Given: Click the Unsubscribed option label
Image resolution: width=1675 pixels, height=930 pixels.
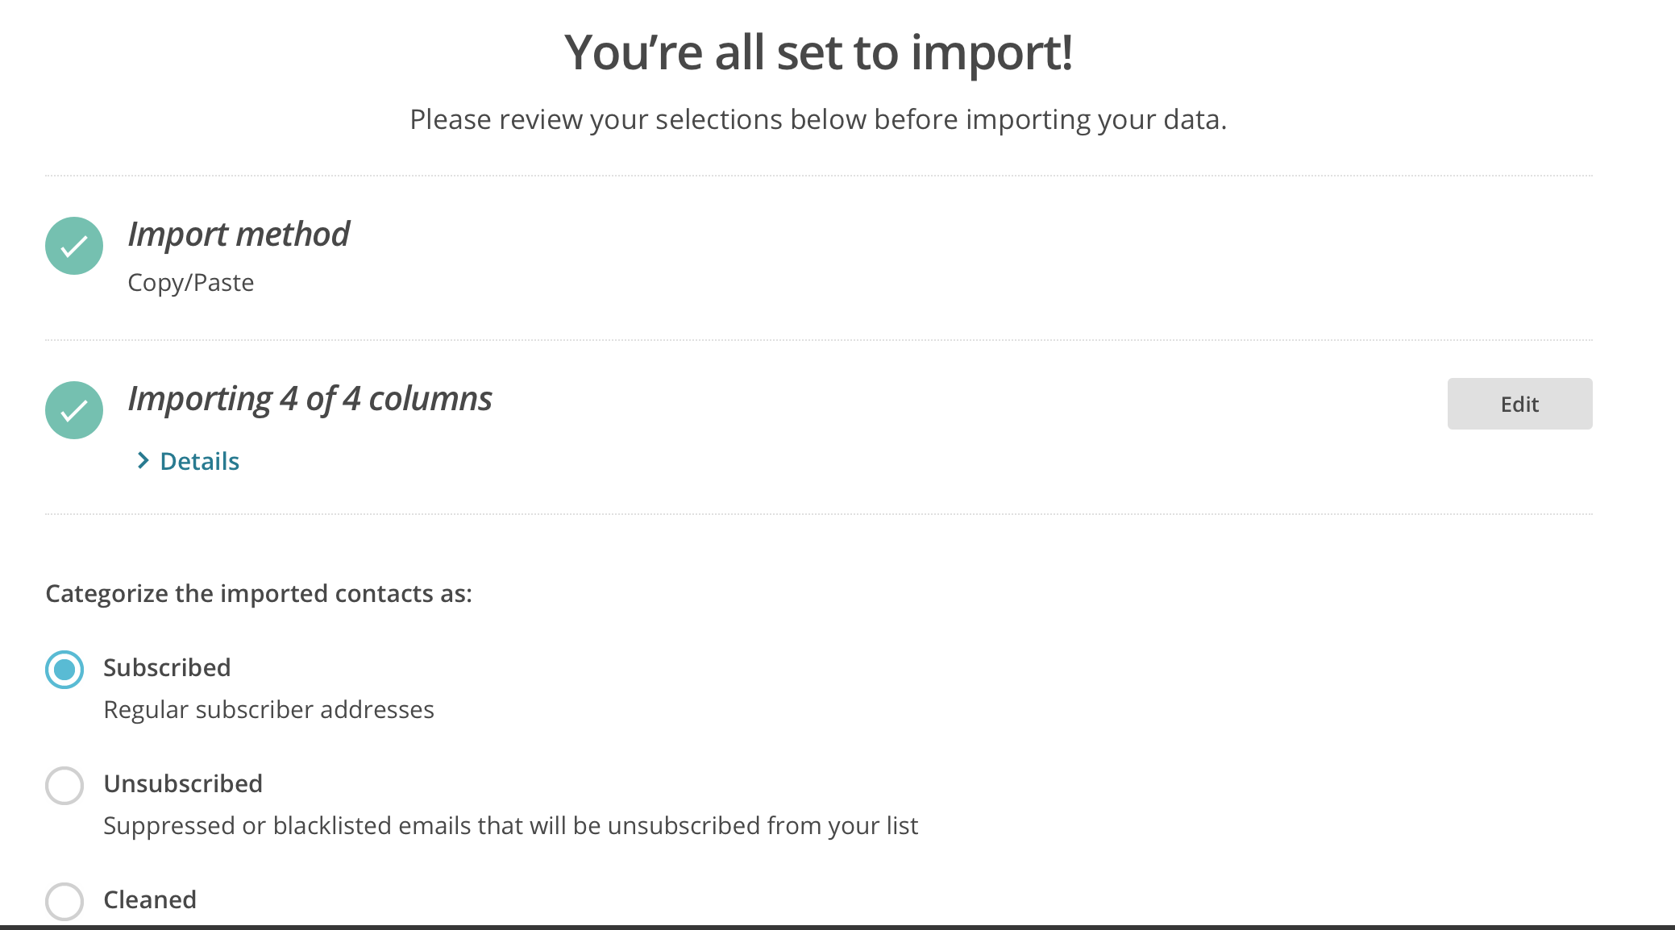Looking at the screenshot, I should (183, 783).
